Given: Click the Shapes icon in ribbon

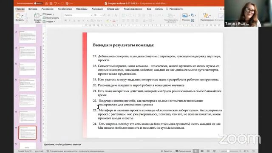Looking at the screenshot, I should coord(193,15).
